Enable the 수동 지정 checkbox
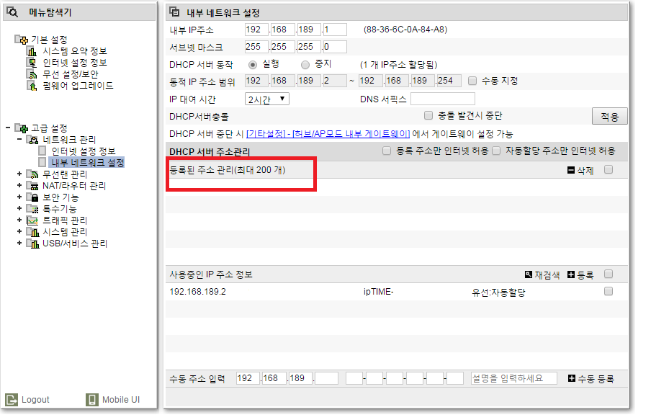Viewport: 651px width, 420px height. point(472,81)
